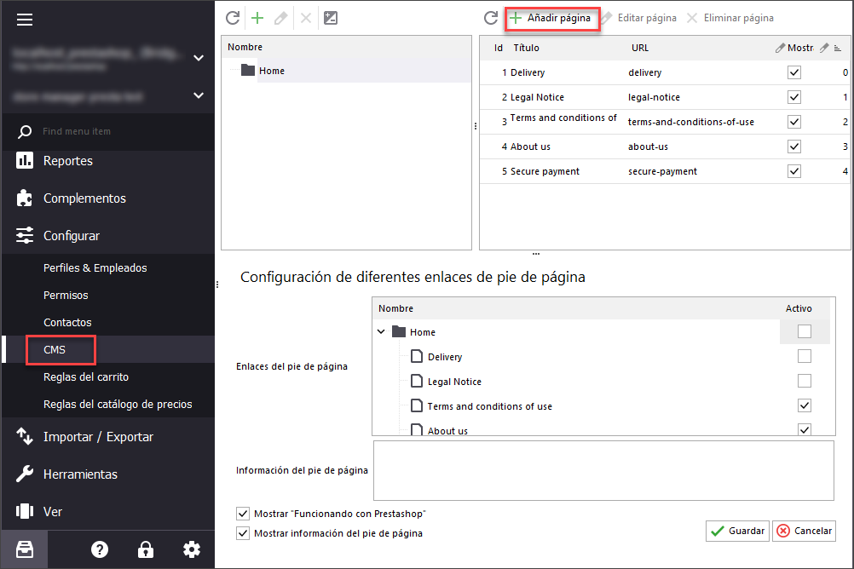Toggle Mostrar checkbox for Legal Notice page
The image size is (854, 569).
click(794, 97)
